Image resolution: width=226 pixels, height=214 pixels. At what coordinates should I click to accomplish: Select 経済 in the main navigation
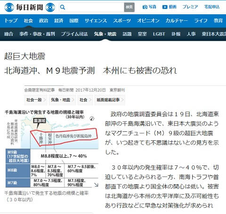tap(59, 21)
